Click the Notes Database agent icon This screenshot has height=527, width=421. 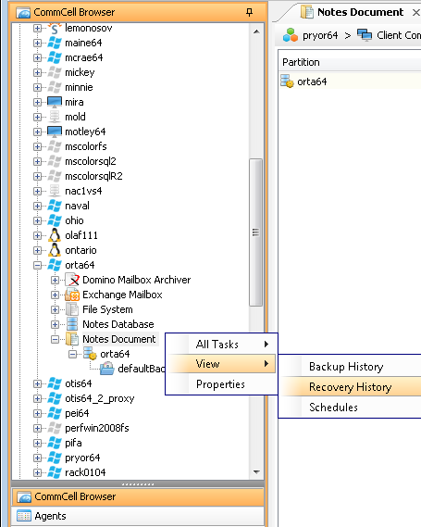[72, 324]
